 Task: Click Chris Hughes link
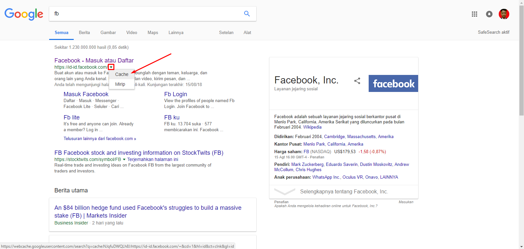pos(308,170)
